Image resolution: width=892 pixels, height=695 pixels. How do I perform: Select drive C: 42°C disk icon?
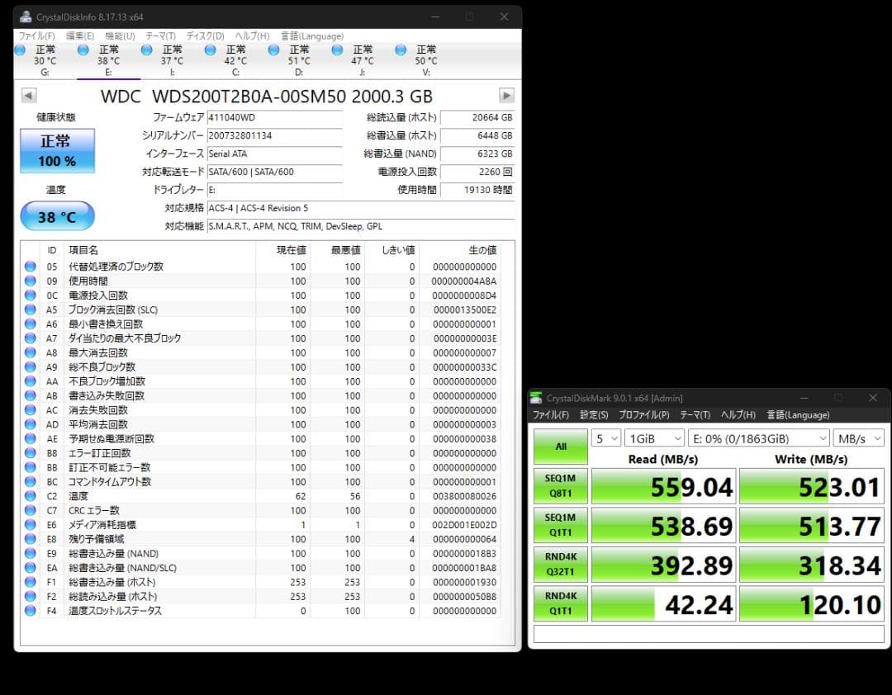point(210,50)
